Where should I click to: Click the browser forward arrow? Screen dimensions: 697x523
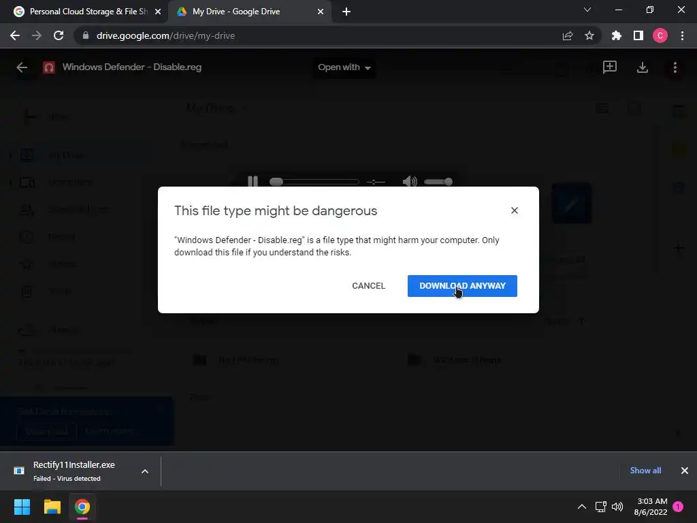pyautogui.click(x=37, y=35)
